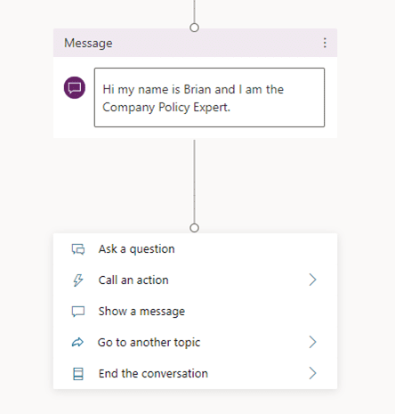Screen dimensions: 395x414
Task: Open the Message node three-dot options menu
Action: 325,43
